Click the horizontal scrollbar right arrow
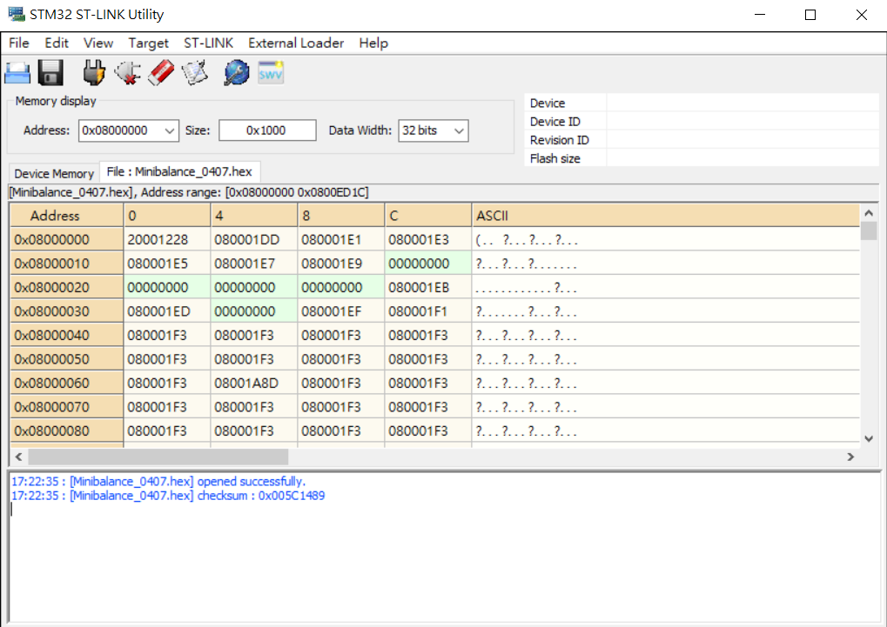887x627 pixels. coord(850,457)
